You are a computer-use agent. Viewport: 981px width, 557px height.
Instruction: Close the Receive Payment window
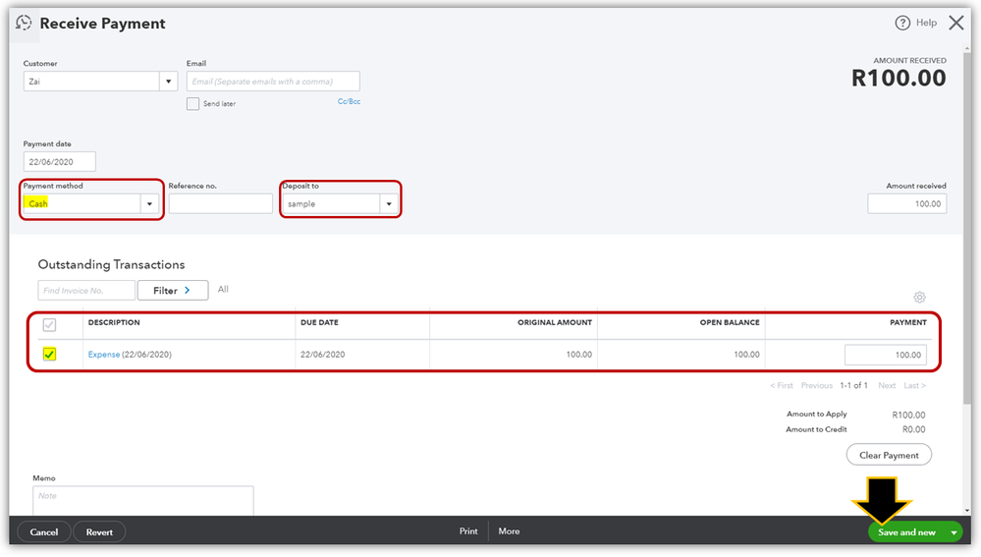[956, 24]
